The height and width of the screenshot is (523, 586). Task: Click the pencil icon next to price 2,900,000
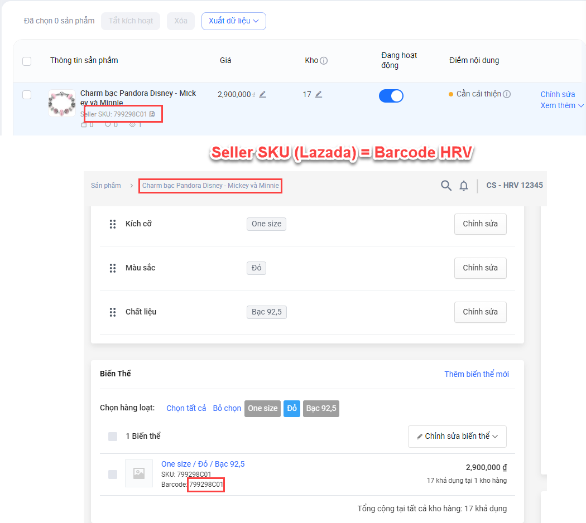pyautogui.click(x=262, y=95)
